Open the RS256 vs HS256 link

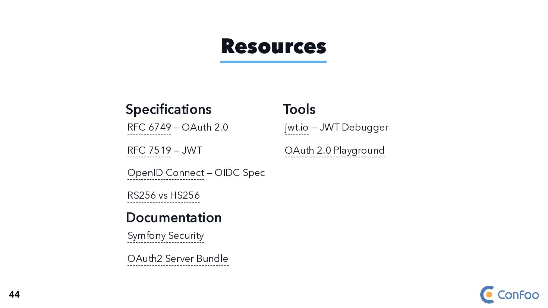pyautogui.click(x=163, y=196)
